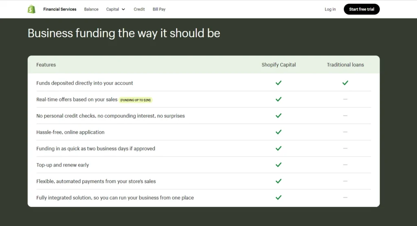Click Traditional loans dash for two business days row
This screenshot has width=417, height=226.
coord(345,148)
